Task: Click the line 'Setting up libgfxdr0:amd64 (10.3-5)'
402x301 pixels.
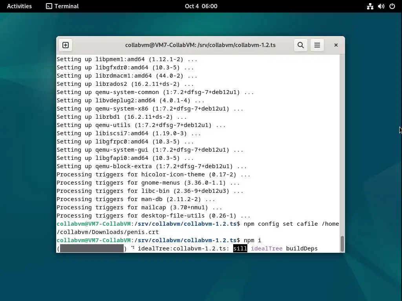Action: (125, 67)
